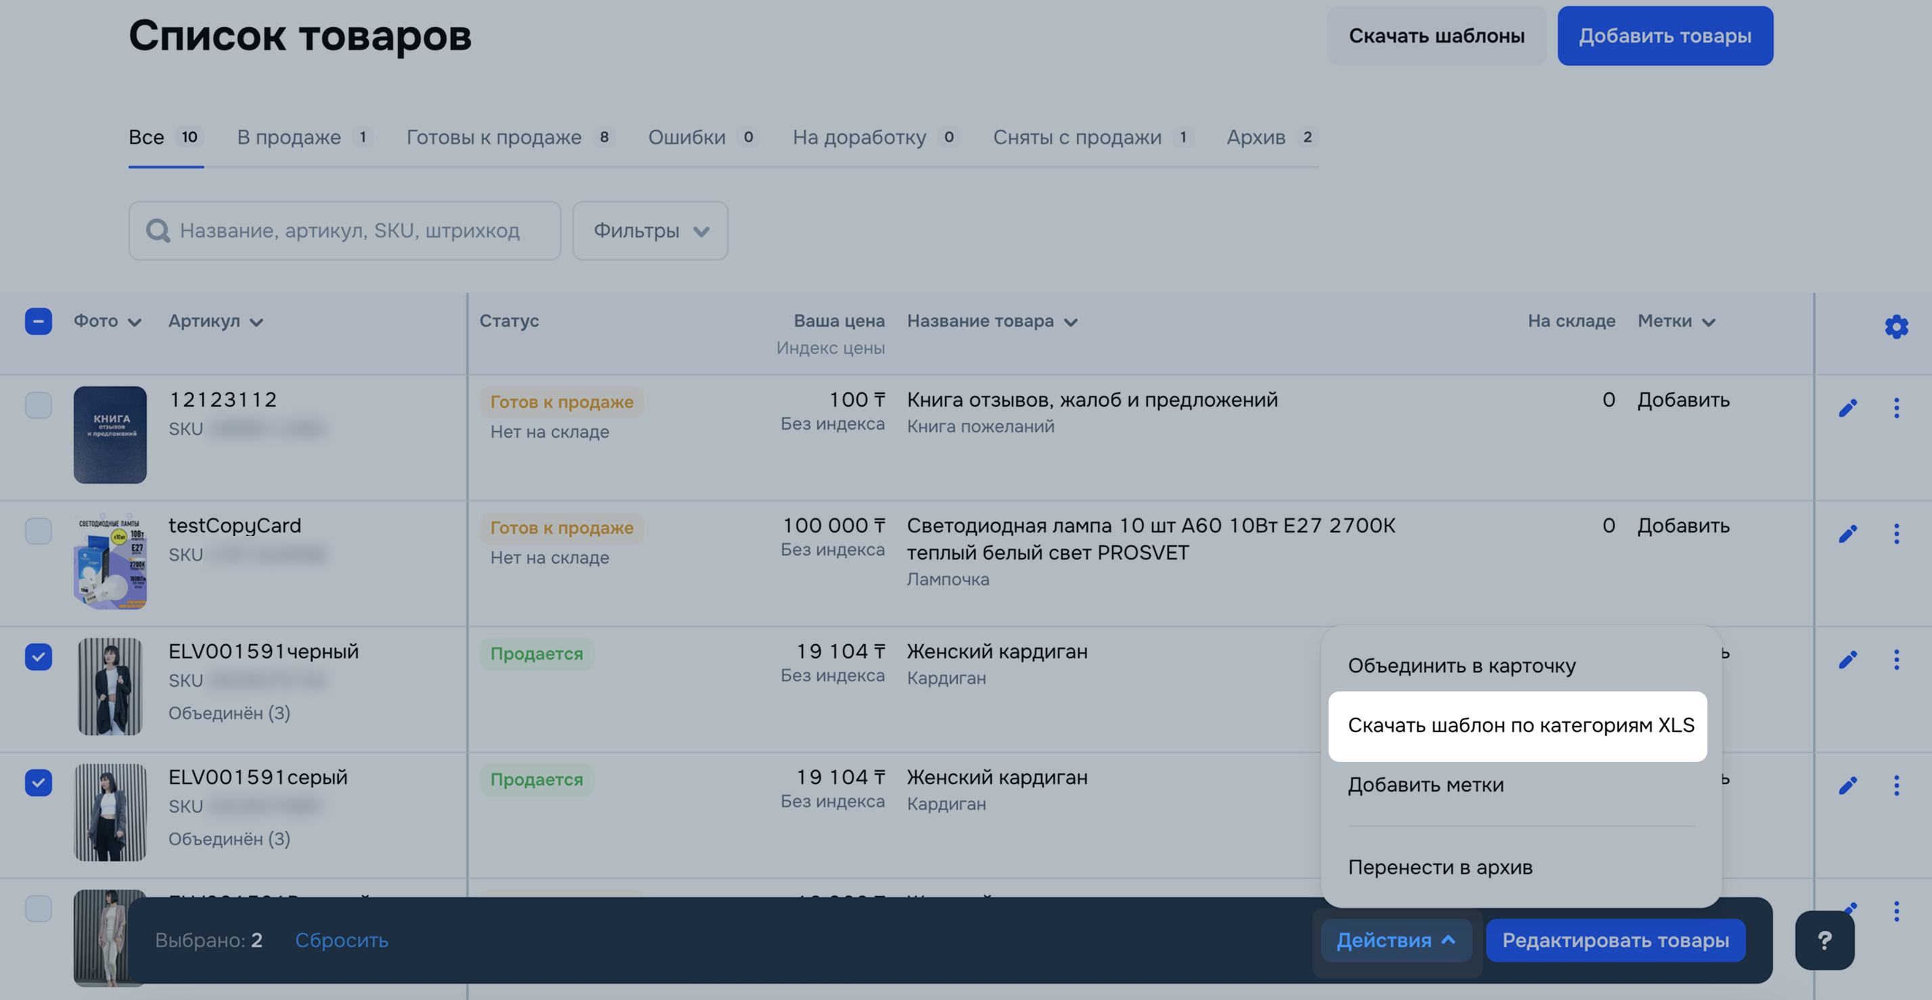Screen dimensions: 1932x1000
Task: Choose Перенести в архив from menu
Action: (x=1440, y=867)
